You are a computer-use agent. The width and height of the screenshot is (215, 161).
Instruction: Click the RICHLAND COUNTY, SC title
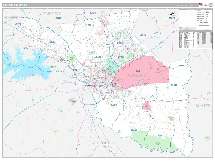pyautogui.click(x=15, y=5)
